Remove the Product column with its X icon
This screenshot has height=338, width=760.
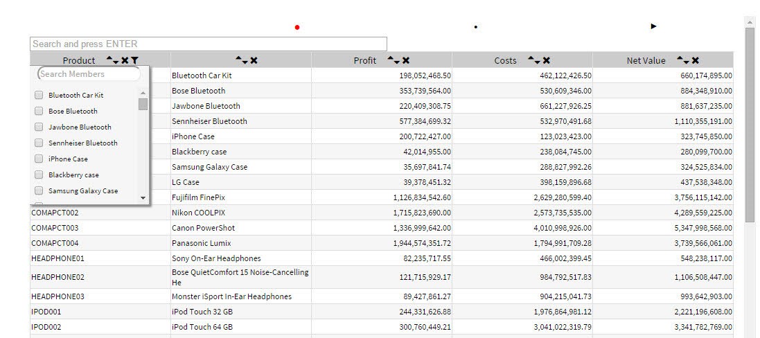pos(125,61)
